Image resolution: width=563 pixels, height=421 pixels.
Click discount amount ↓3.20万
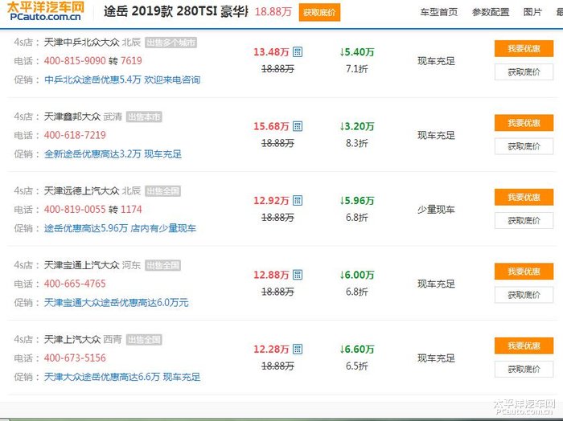point(357,126)
